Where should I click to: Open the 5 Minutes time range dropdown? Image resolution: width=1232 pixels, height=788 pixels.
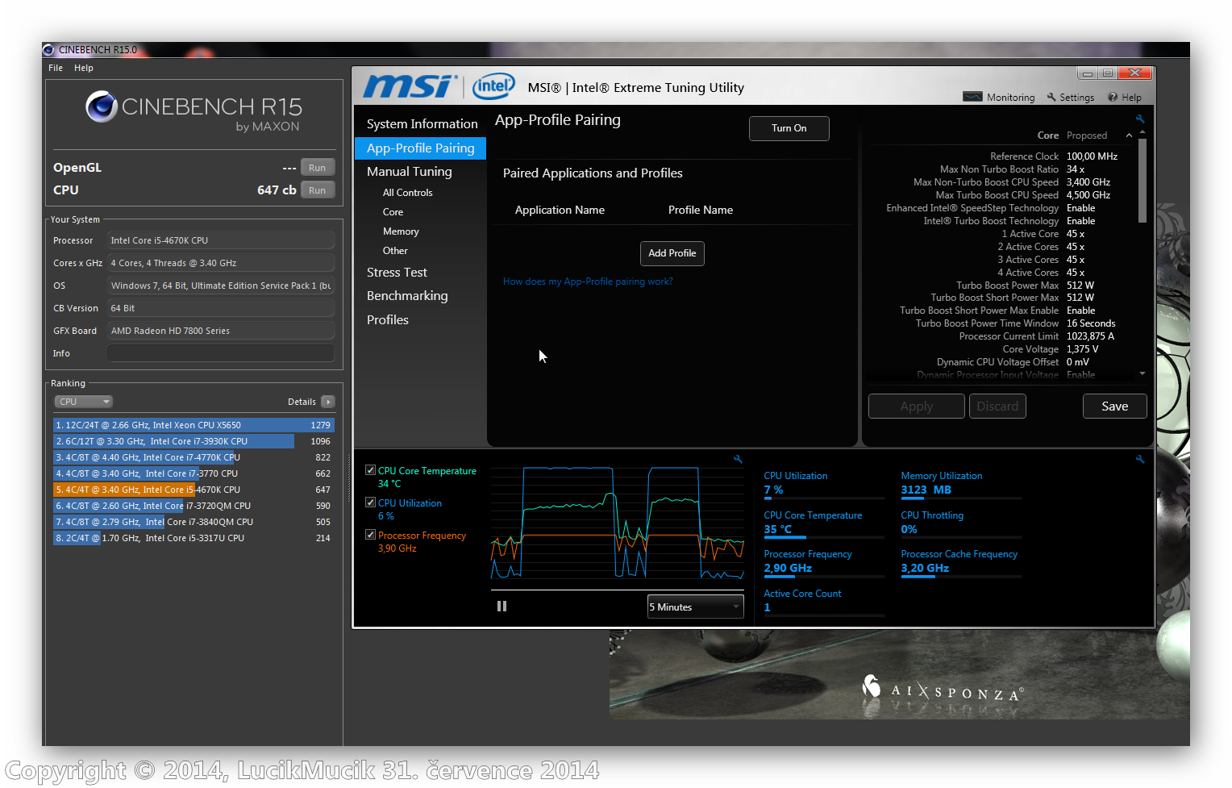[695, 607]
